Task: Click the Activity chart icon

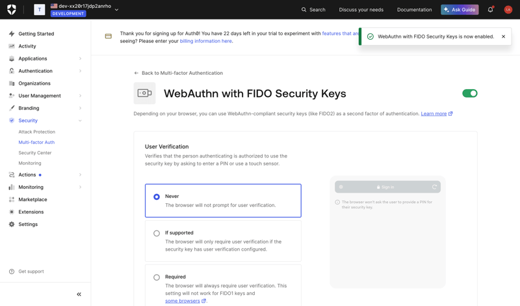Action: (x=12, y=46)
